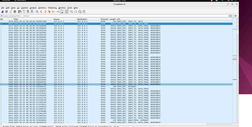
Task: Sort by the Protocol column header
Action: pos(105,19)
